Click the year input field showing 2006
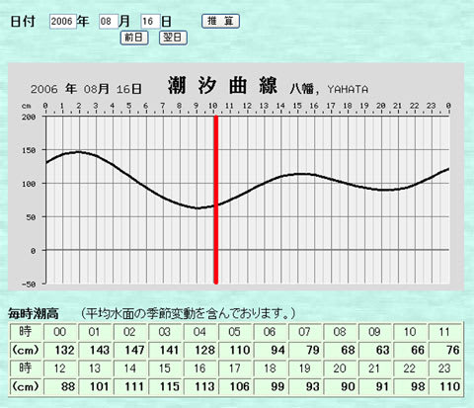This screenshot has height=408, width=474. [62, 22]
